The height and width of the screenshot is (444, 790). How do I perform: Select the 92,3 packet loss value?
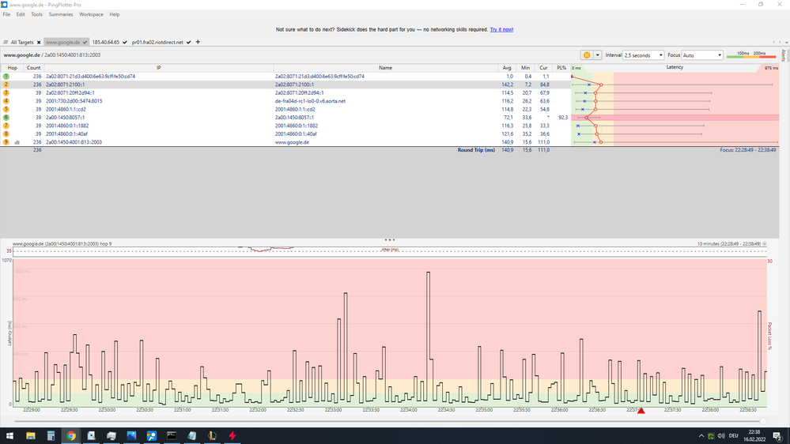coord(563,118)
